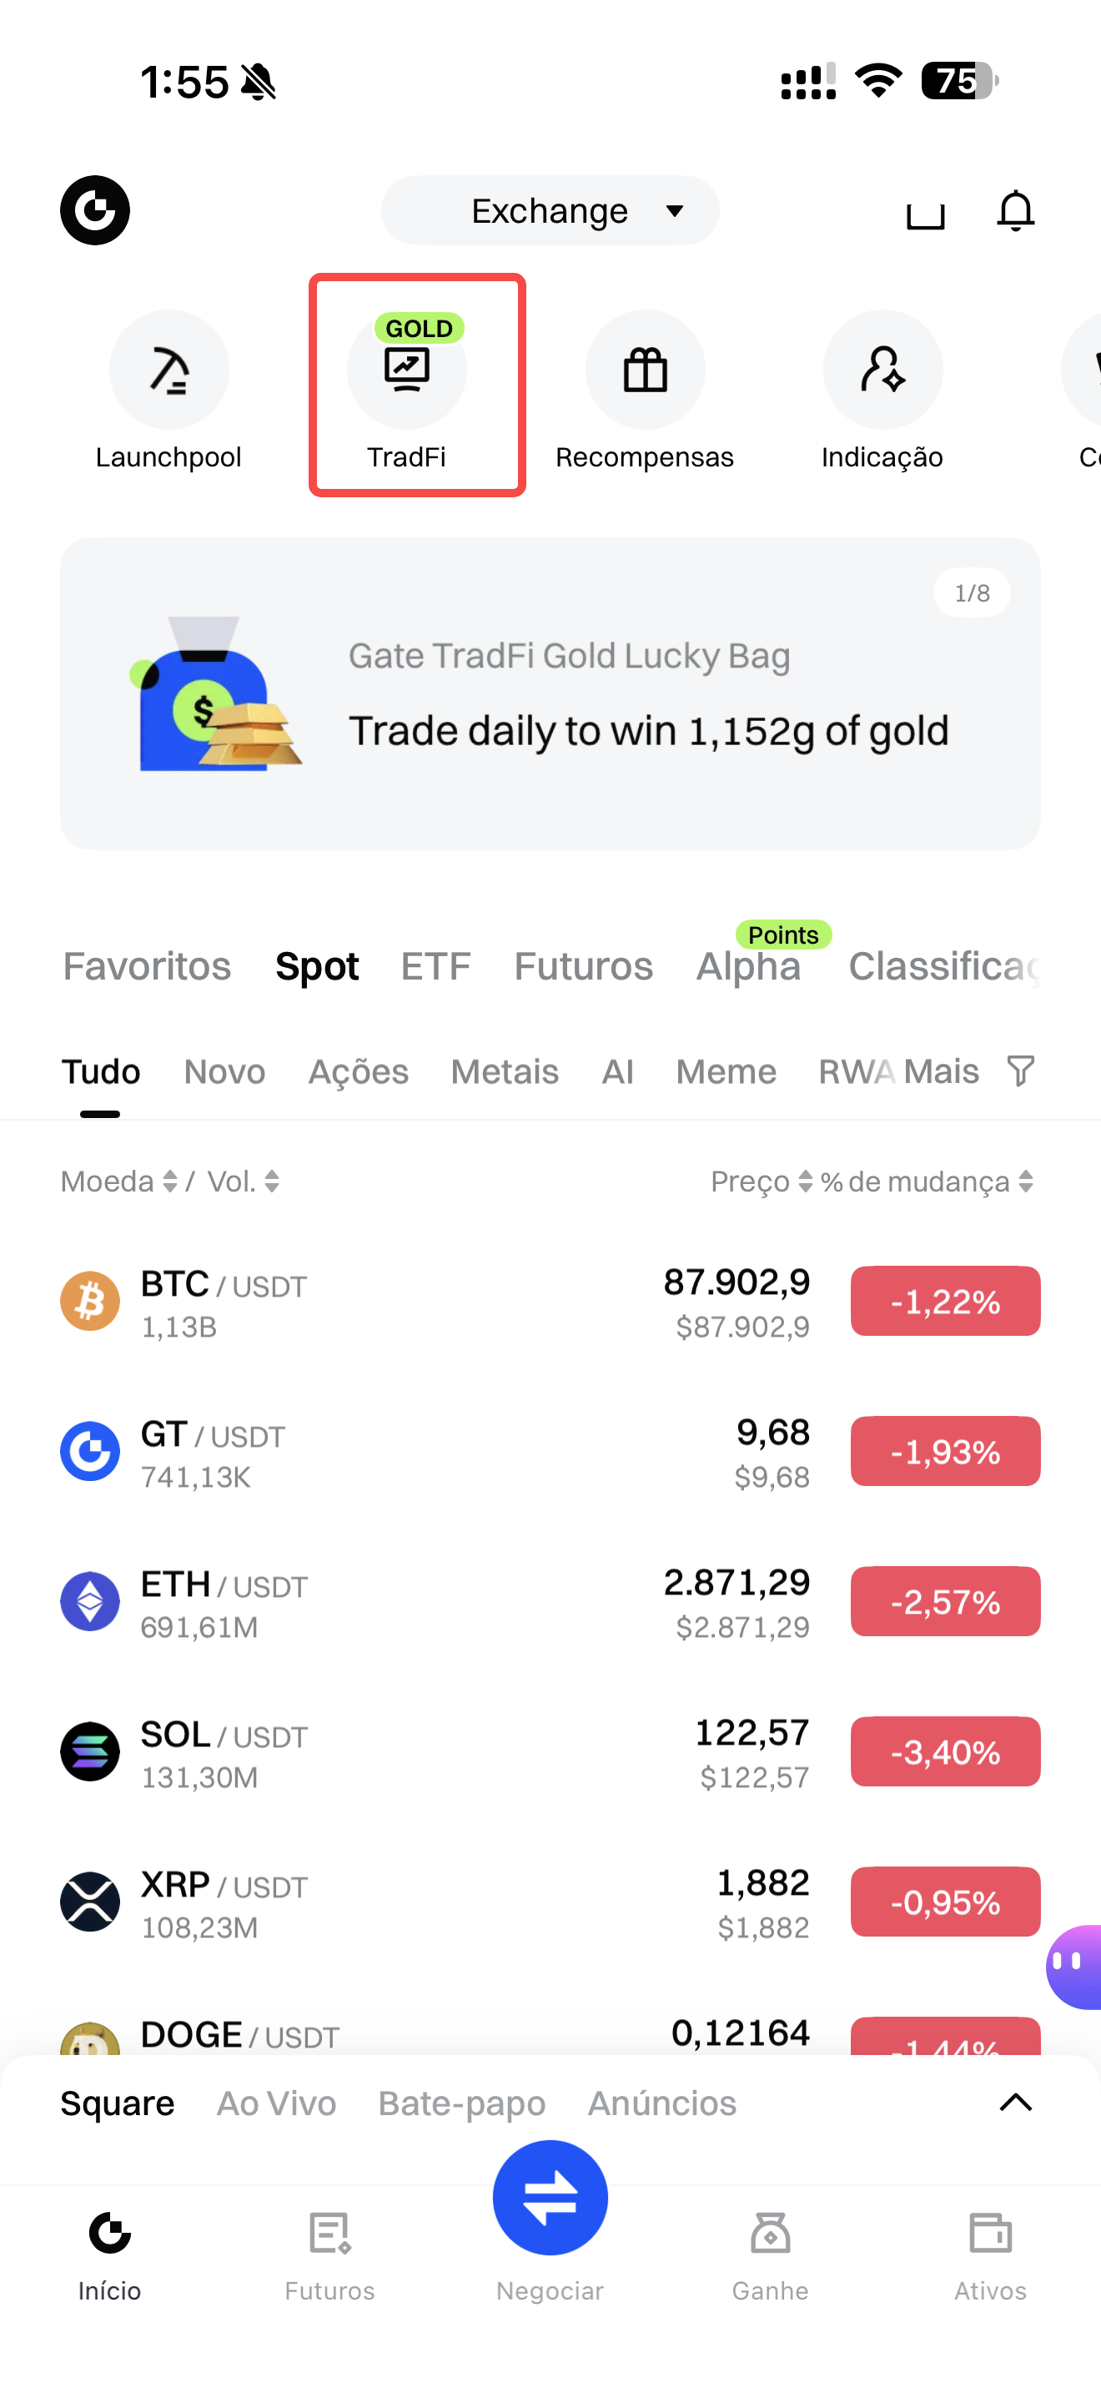Open the market filter funnel icon

[x=1020, y=1071]
